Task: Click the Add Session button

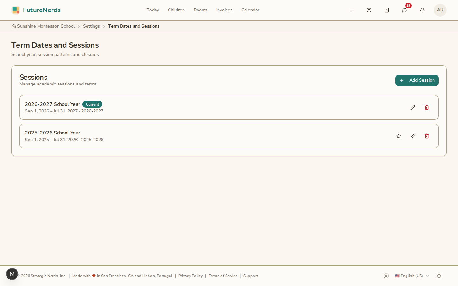Action: click(417, 80)
